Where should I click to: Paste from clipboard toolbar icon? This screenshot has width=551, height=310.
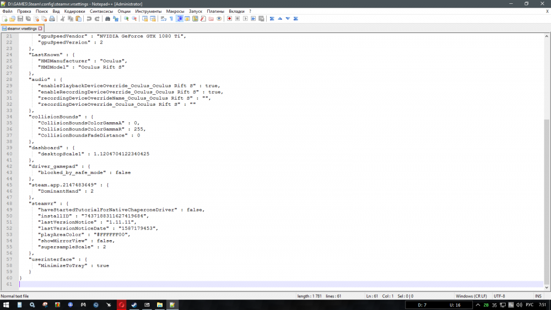tap(78, 19)
